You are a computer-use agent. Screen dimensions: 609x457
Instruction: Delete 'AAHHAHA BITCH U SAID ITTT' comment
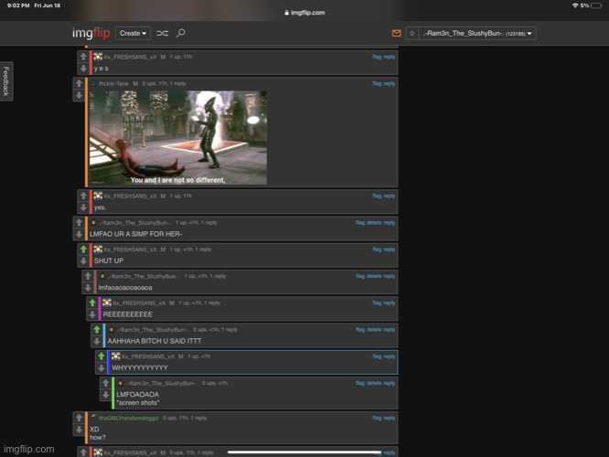pyautogui.click(x=374, y=330)
